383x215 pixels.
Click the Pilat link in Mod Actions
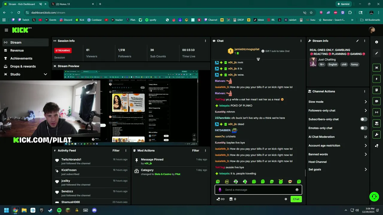[x=178, y=174]
